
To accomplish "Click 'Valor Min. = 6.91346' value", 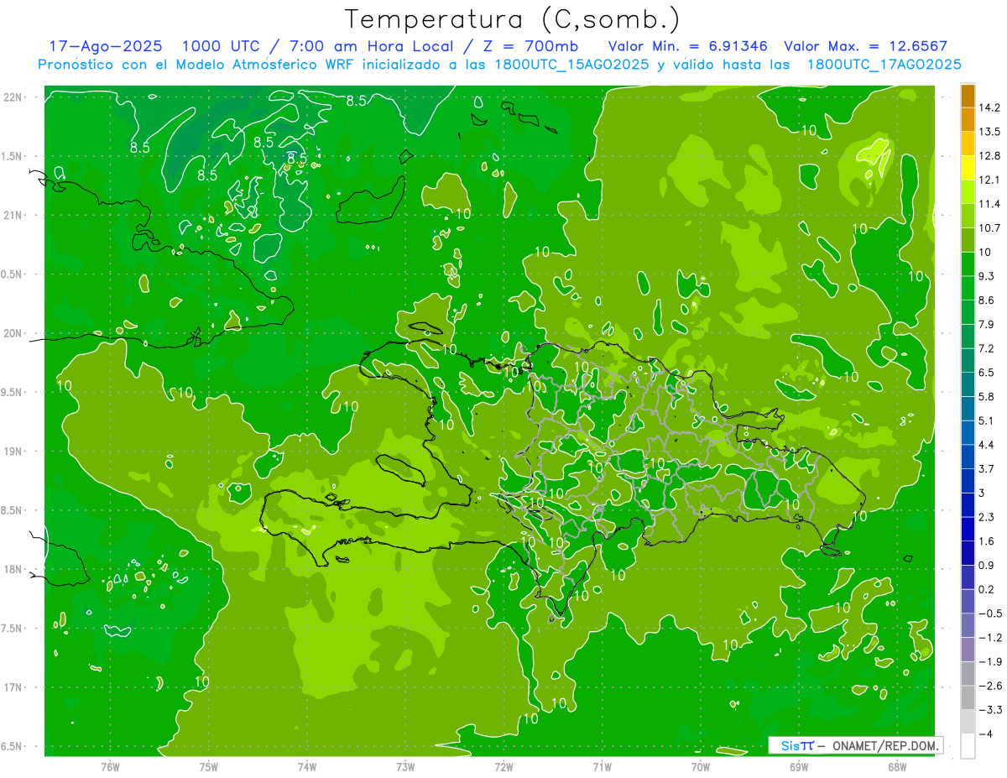I will (690, 46).
